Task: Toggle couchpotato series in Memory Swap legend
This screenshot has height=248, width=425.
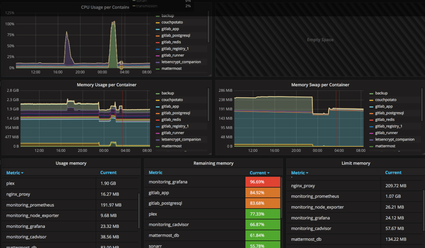Action: pos(386,100)
